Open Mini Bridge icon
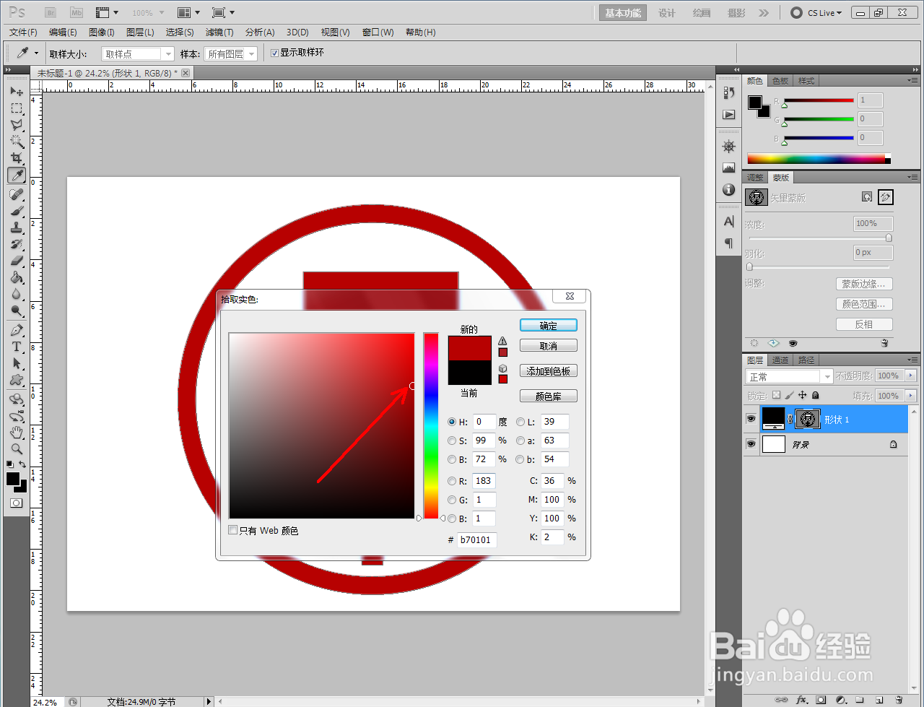Image resolution: width=924 pixels, height=707 pixels. pyautogui.click(x=77, y=12)
